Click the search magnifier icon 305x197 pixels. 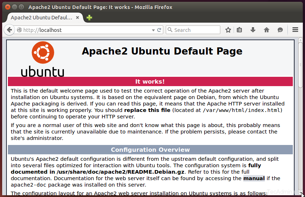tap(170, 30)
